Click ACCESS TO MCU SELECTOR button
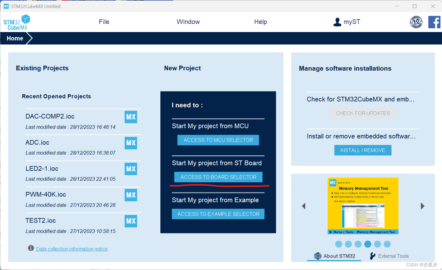Screen dimensions: 442x270 tap(218, 140)
